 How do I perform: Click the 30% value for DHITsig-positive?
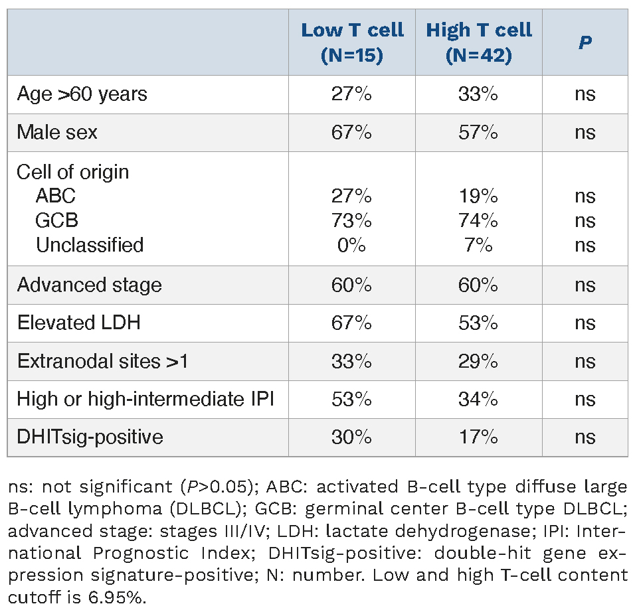point(351,437)
